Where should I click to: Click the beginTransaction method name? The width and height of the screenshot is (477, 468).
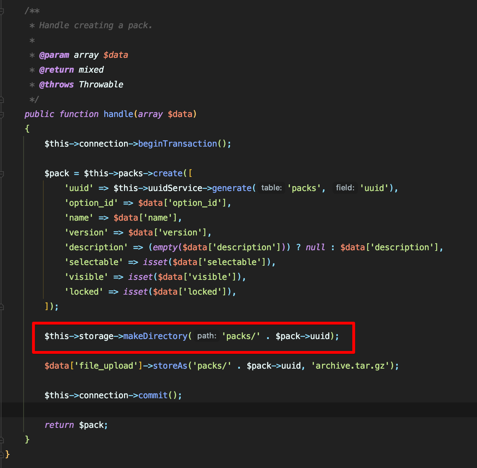(x=177, y=144)
